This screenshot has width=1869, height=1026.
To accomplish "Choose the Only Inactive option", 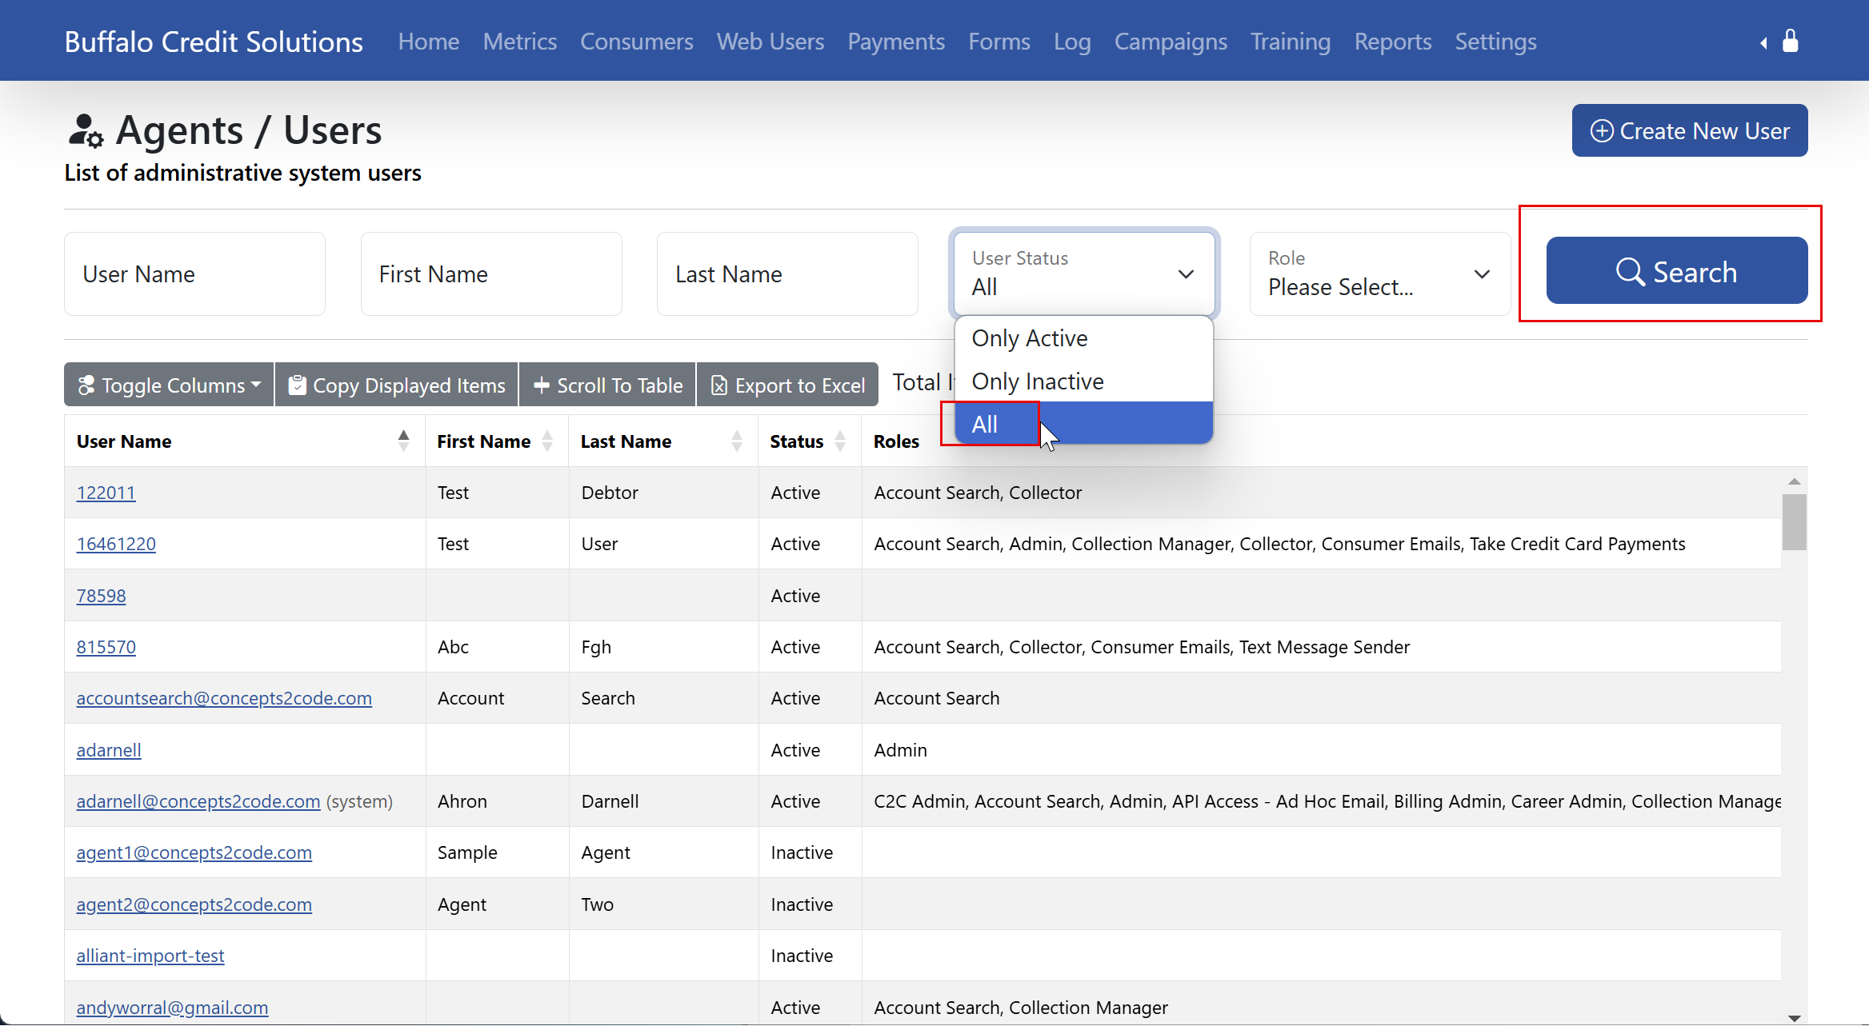I will [1037, 381].
